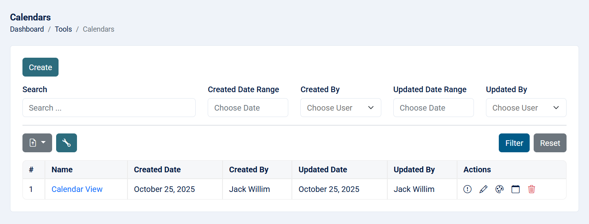Click the Updated Date Range date field
The width and height of the screenshot is (589, 224).
(433, 108)
